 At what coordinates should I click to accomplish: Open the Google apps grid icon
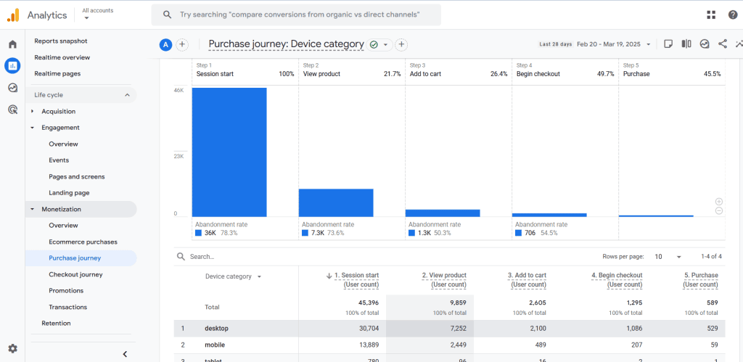tap(711, 15)
